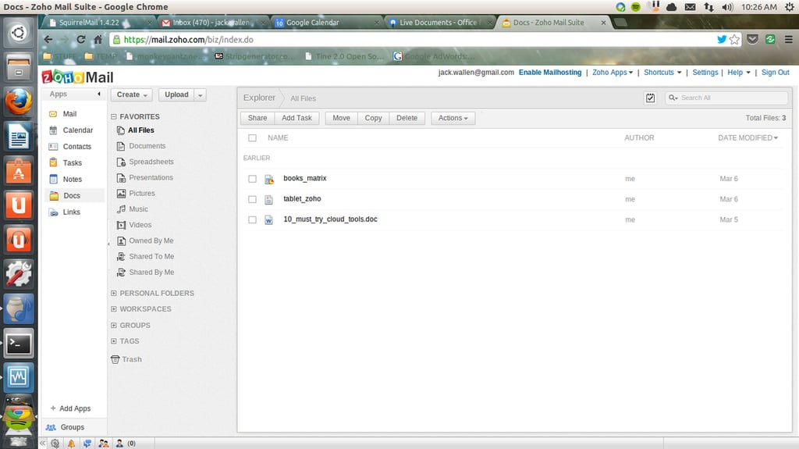Image resolution: width=799 pixels, height=449 pixels.
Task: Click the Delete button
Action: click(x=407, y=118)
